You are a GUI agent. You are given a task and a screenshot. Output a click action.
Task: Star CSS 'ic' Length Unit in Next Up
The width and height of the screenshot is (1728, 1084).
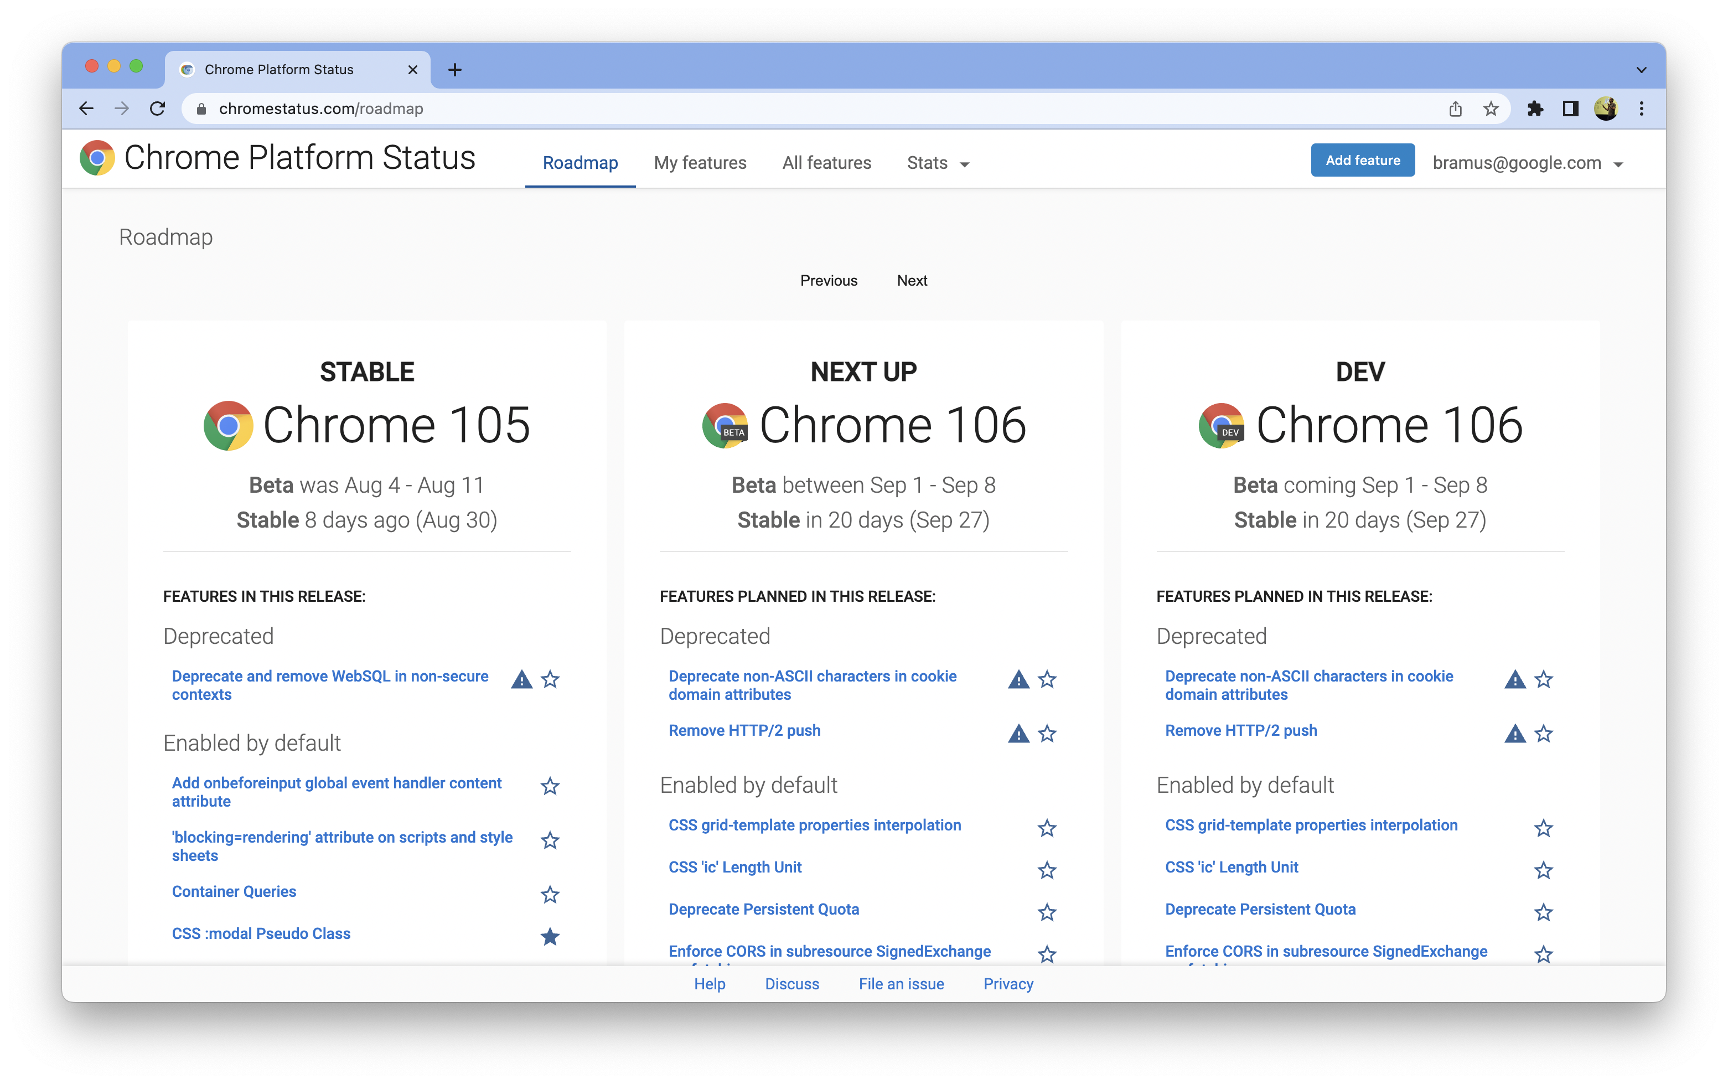pyautogui.click(x=1047, y=870)
